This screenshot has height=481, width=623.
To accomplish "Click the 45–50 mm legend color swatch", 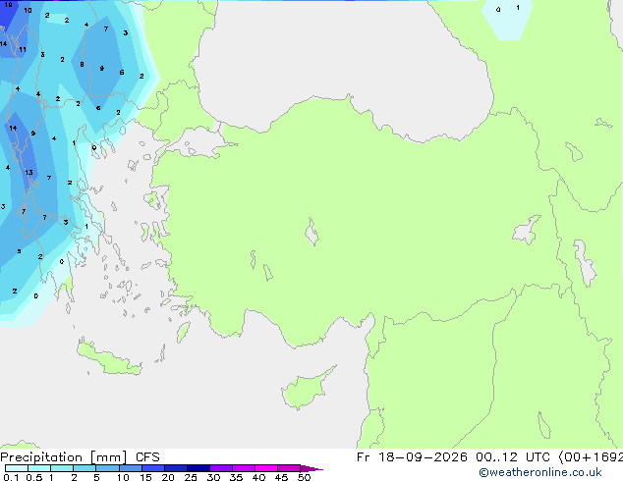I will tap(289, 468).
